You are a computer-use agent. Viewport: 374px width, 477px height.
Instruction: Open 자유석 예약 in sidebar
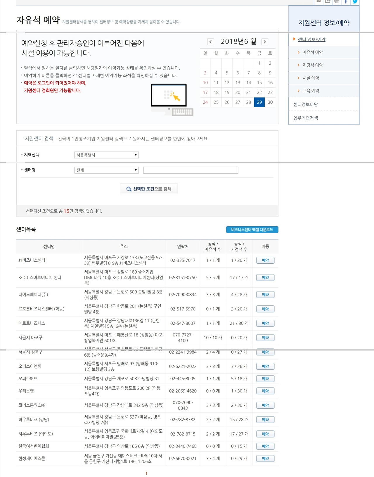click(x=313, y=52)
